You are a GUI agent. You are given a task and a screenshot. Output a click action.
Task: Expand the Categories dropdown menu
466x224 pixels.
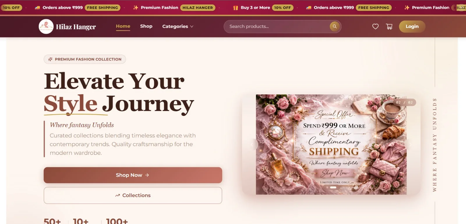[178, 26]
